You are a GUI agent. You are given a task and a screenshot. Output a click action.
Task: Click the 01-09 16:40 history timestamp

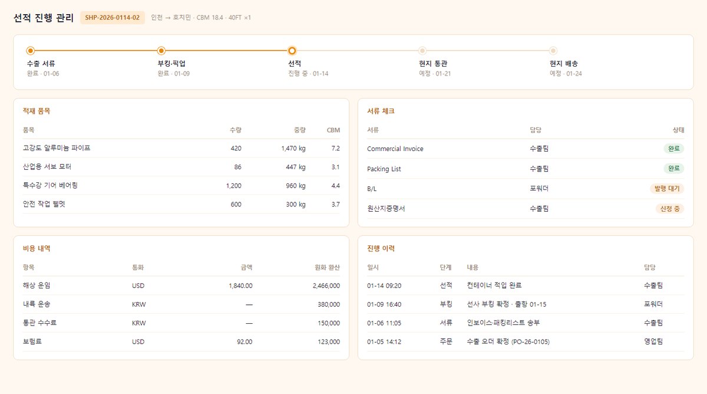[384, 304]
